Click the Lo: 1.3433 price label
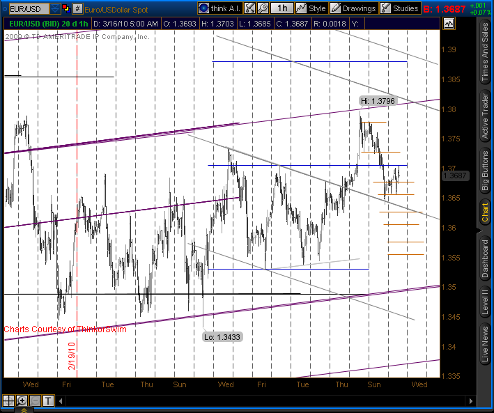Viewport: 494px width, 413px height. (x=222, y=337)
